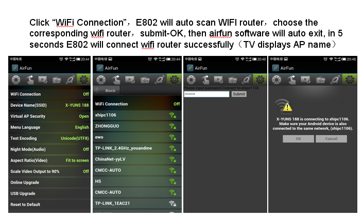This screenshot has height=218, width=363.
Task: Tap the touch gesture icon on the Back button screen
Action: (x=116, y=80)
